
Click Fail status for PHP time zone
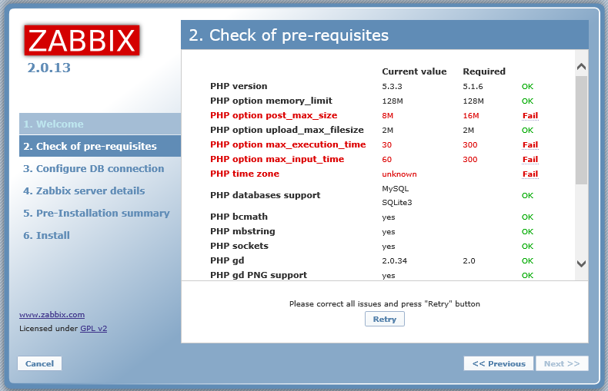(529, 174)
